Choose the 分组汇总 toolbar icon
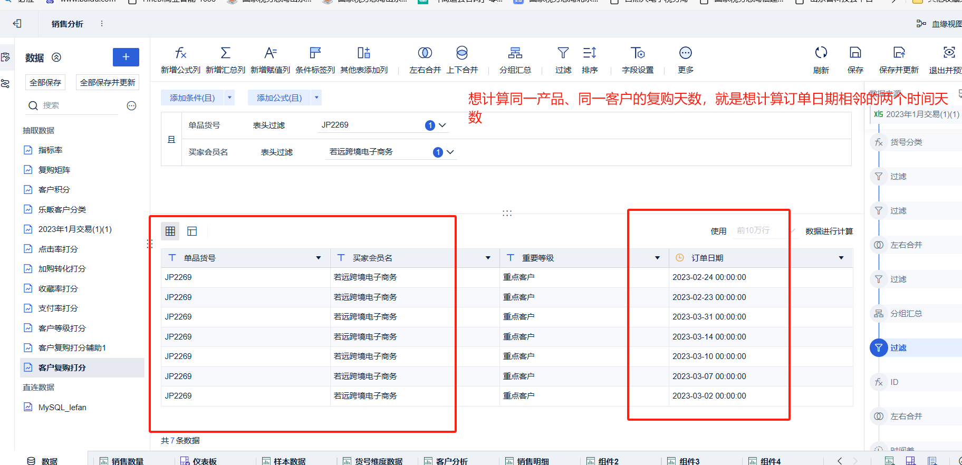Viewport: 962px width, 465px height. pyautogui.click(x=515, y=53)
